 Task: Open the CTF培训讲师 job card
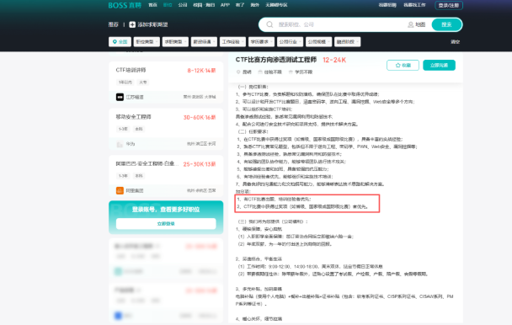coord(166,83)
